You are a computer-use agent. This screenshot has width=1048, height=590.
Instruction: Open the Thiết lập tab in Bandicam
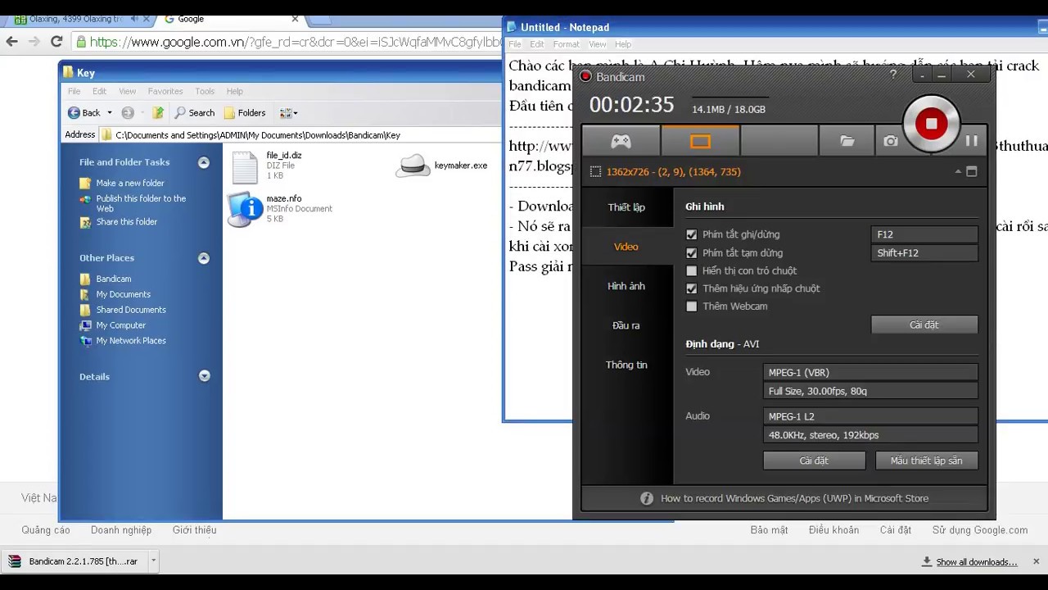(626, 207)
